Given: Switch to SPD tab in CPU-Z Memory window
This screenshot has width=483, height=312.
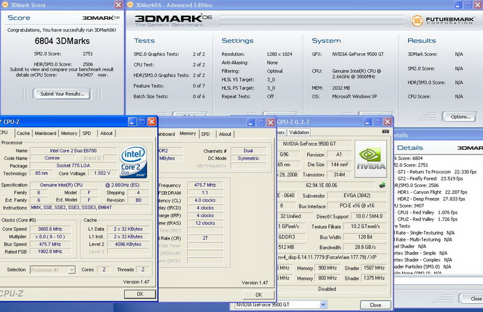Looking at the screenshot, I should (x=205, y=134).
